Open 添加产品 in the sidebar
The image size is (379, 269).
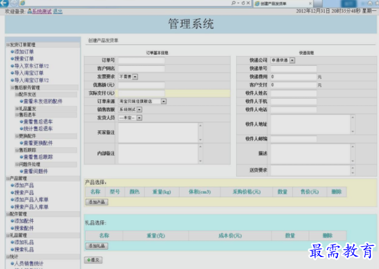(24, 186)
